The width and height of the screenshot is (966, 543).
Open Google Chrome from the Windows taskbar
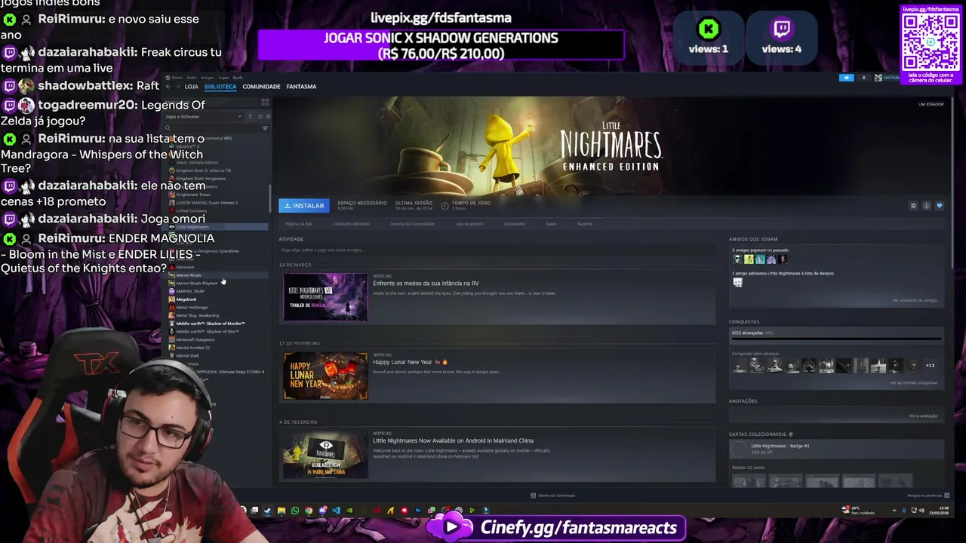pyautogui.click(x=309, y=511)
